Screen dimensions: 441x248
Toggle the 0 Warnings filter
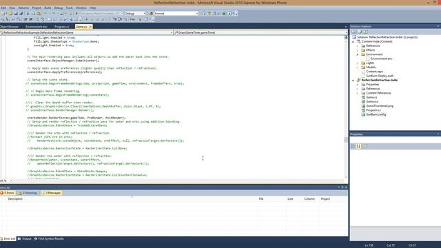(28, 193)
